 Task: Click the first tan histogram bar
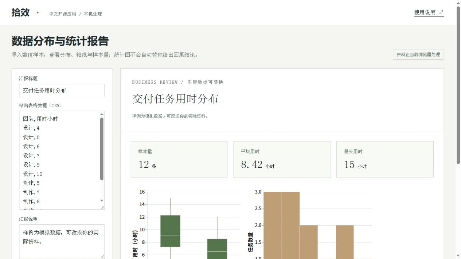tap(273, 225)
